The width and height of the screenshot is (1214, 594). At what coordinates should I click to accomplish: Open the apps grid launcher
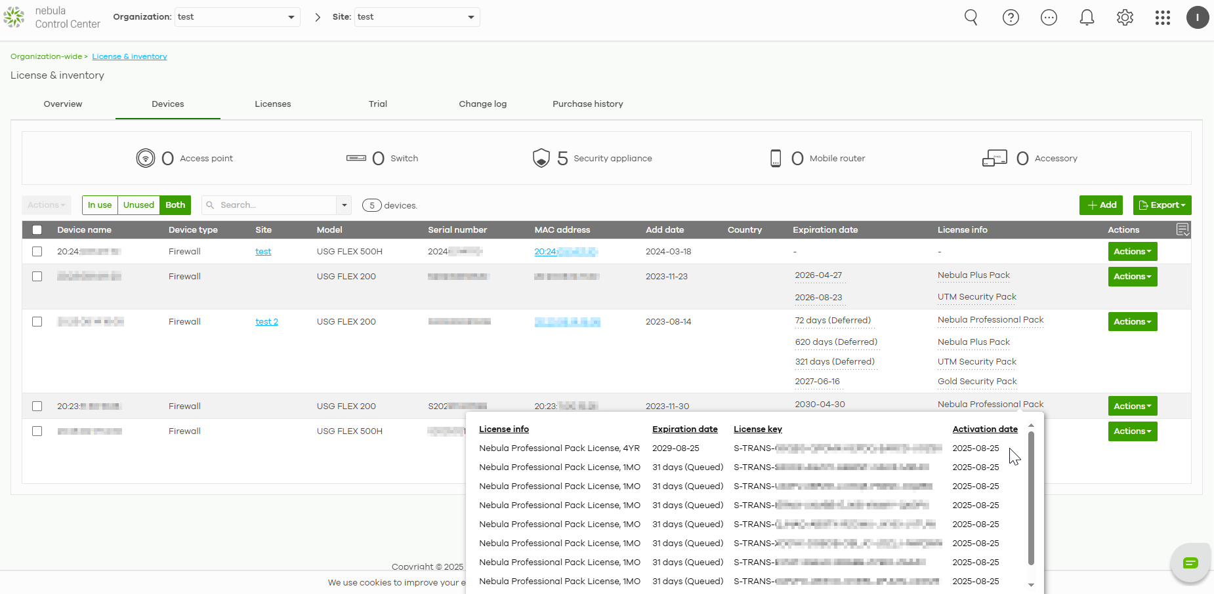[1162, 18]
